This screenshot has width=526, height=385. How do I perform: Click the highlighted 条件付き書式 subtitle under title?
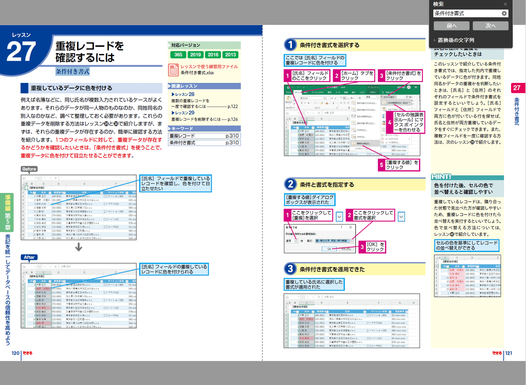(x=73, y=71)
